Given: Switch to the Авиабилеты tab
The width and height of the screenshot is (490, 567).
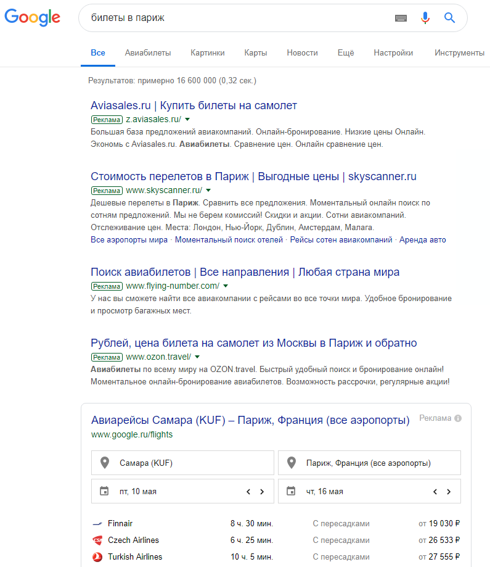Looking at the screenshot, I should pyautogui.click(x=148, y=53).
